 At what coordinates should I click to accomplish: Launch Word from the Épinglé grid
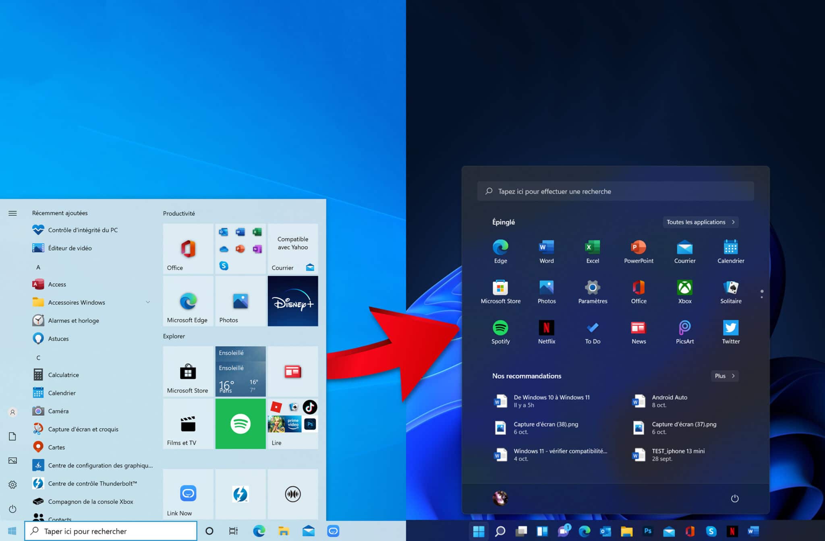pos(546,252)
